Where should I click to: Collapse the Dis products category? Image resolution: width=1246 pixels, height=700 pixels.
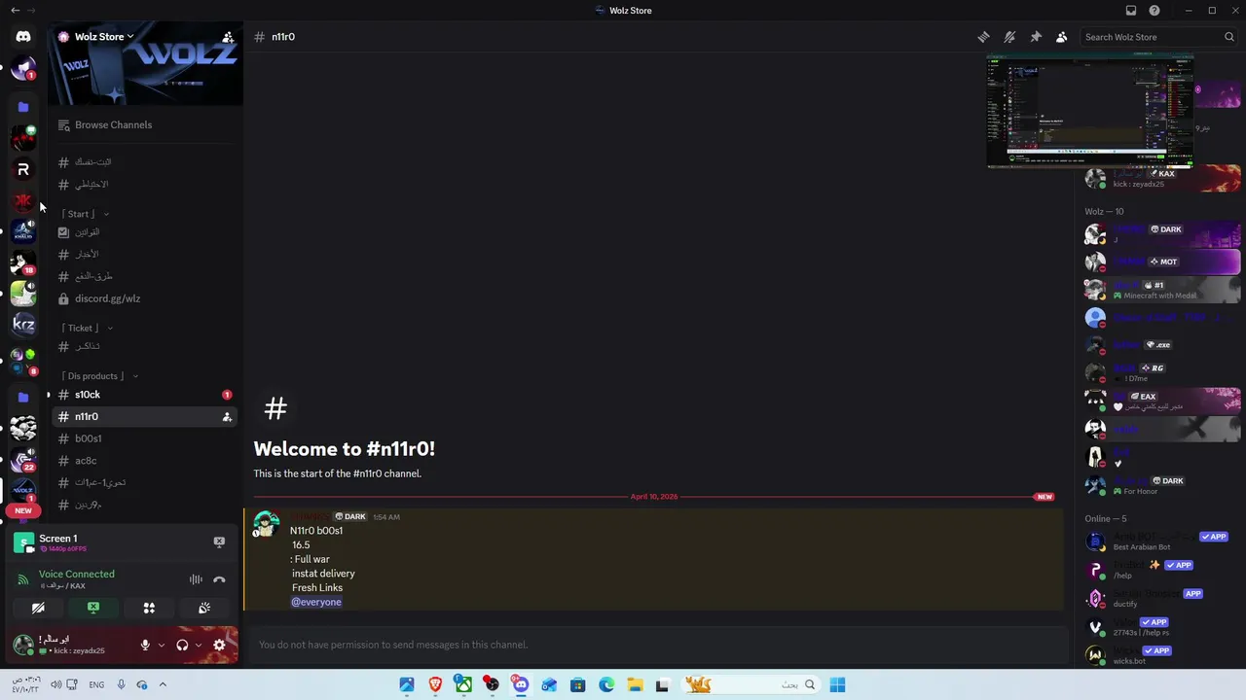click(100, 376)
